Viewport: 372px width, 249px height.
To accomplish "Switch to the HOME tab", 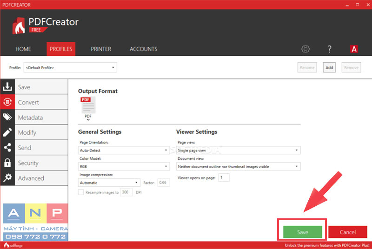I will tap(23, 49).
